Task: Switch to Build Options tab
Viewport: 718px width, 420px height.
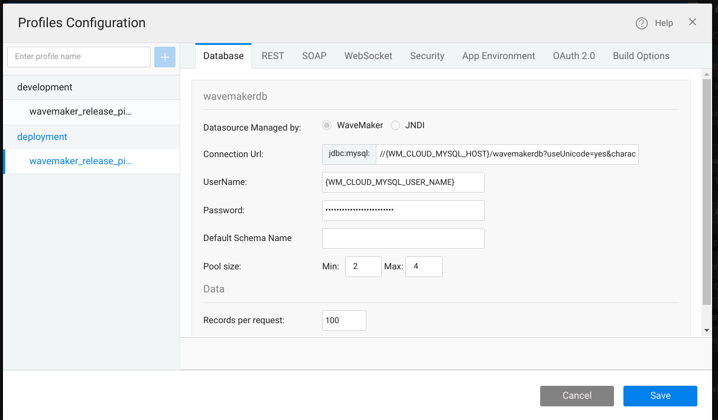Action: tap(641, 56)
